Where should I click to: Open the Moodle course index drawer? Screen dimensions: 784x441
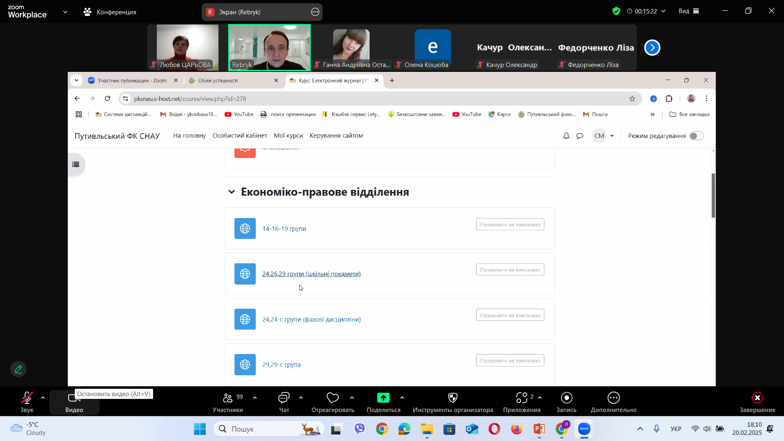pos(76,165)
